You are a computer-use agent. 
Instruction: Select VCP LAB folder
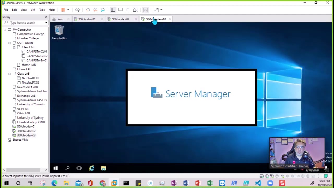[23, 109]
